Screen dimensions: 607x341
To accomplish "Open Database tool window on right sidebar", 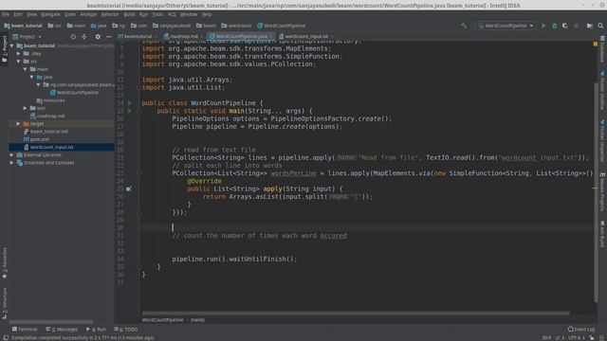I will point(602,49).
